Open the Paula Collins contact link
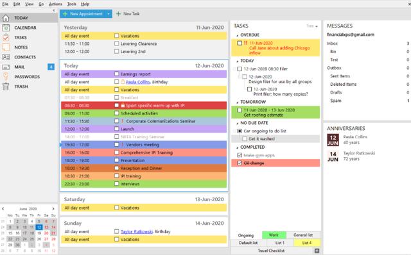411x255 pixels. tap(138, 82)
